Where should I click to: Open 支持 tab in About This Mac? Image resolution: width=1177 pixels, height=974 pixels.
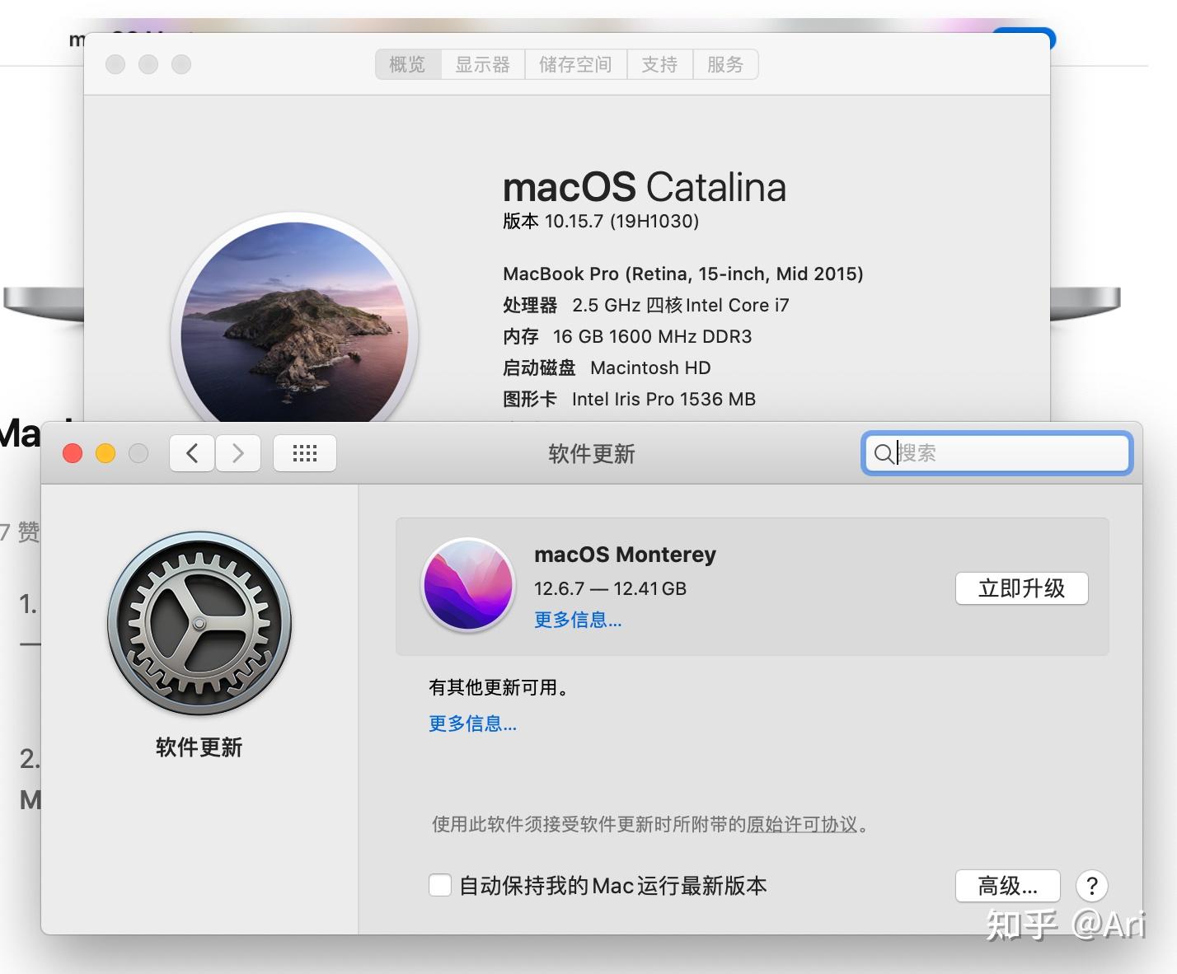click(x=659, y=64)
